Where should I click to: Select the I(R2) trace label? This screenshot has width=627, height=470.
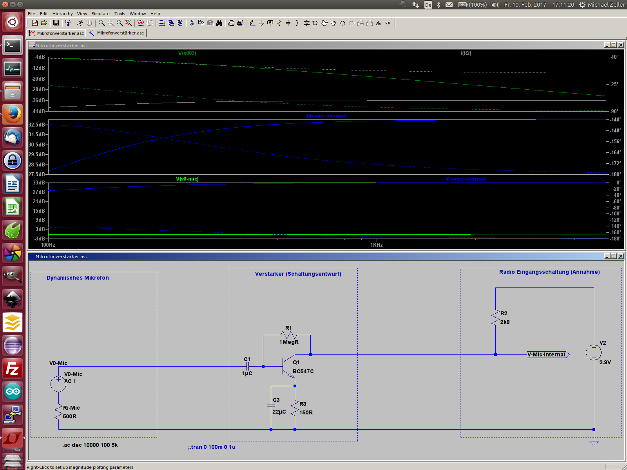466,53
